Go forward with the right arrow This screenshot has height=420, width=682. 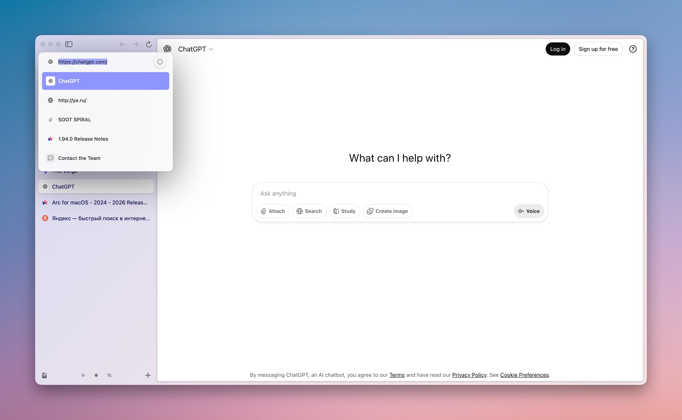[x=136, y=44]
